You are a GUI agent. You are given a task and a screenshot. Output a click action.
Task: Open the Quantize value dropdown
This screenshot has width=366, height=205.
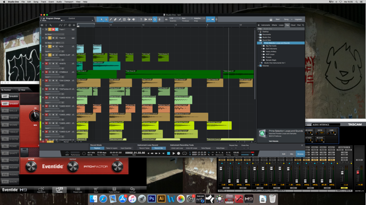tap(174, 18)
